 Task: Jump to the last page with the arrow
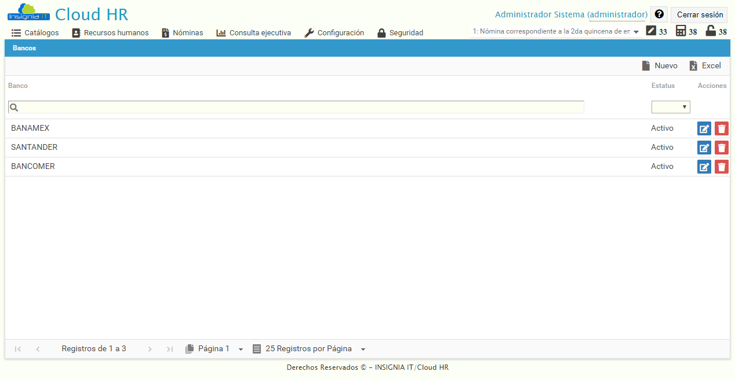(169, 348)
